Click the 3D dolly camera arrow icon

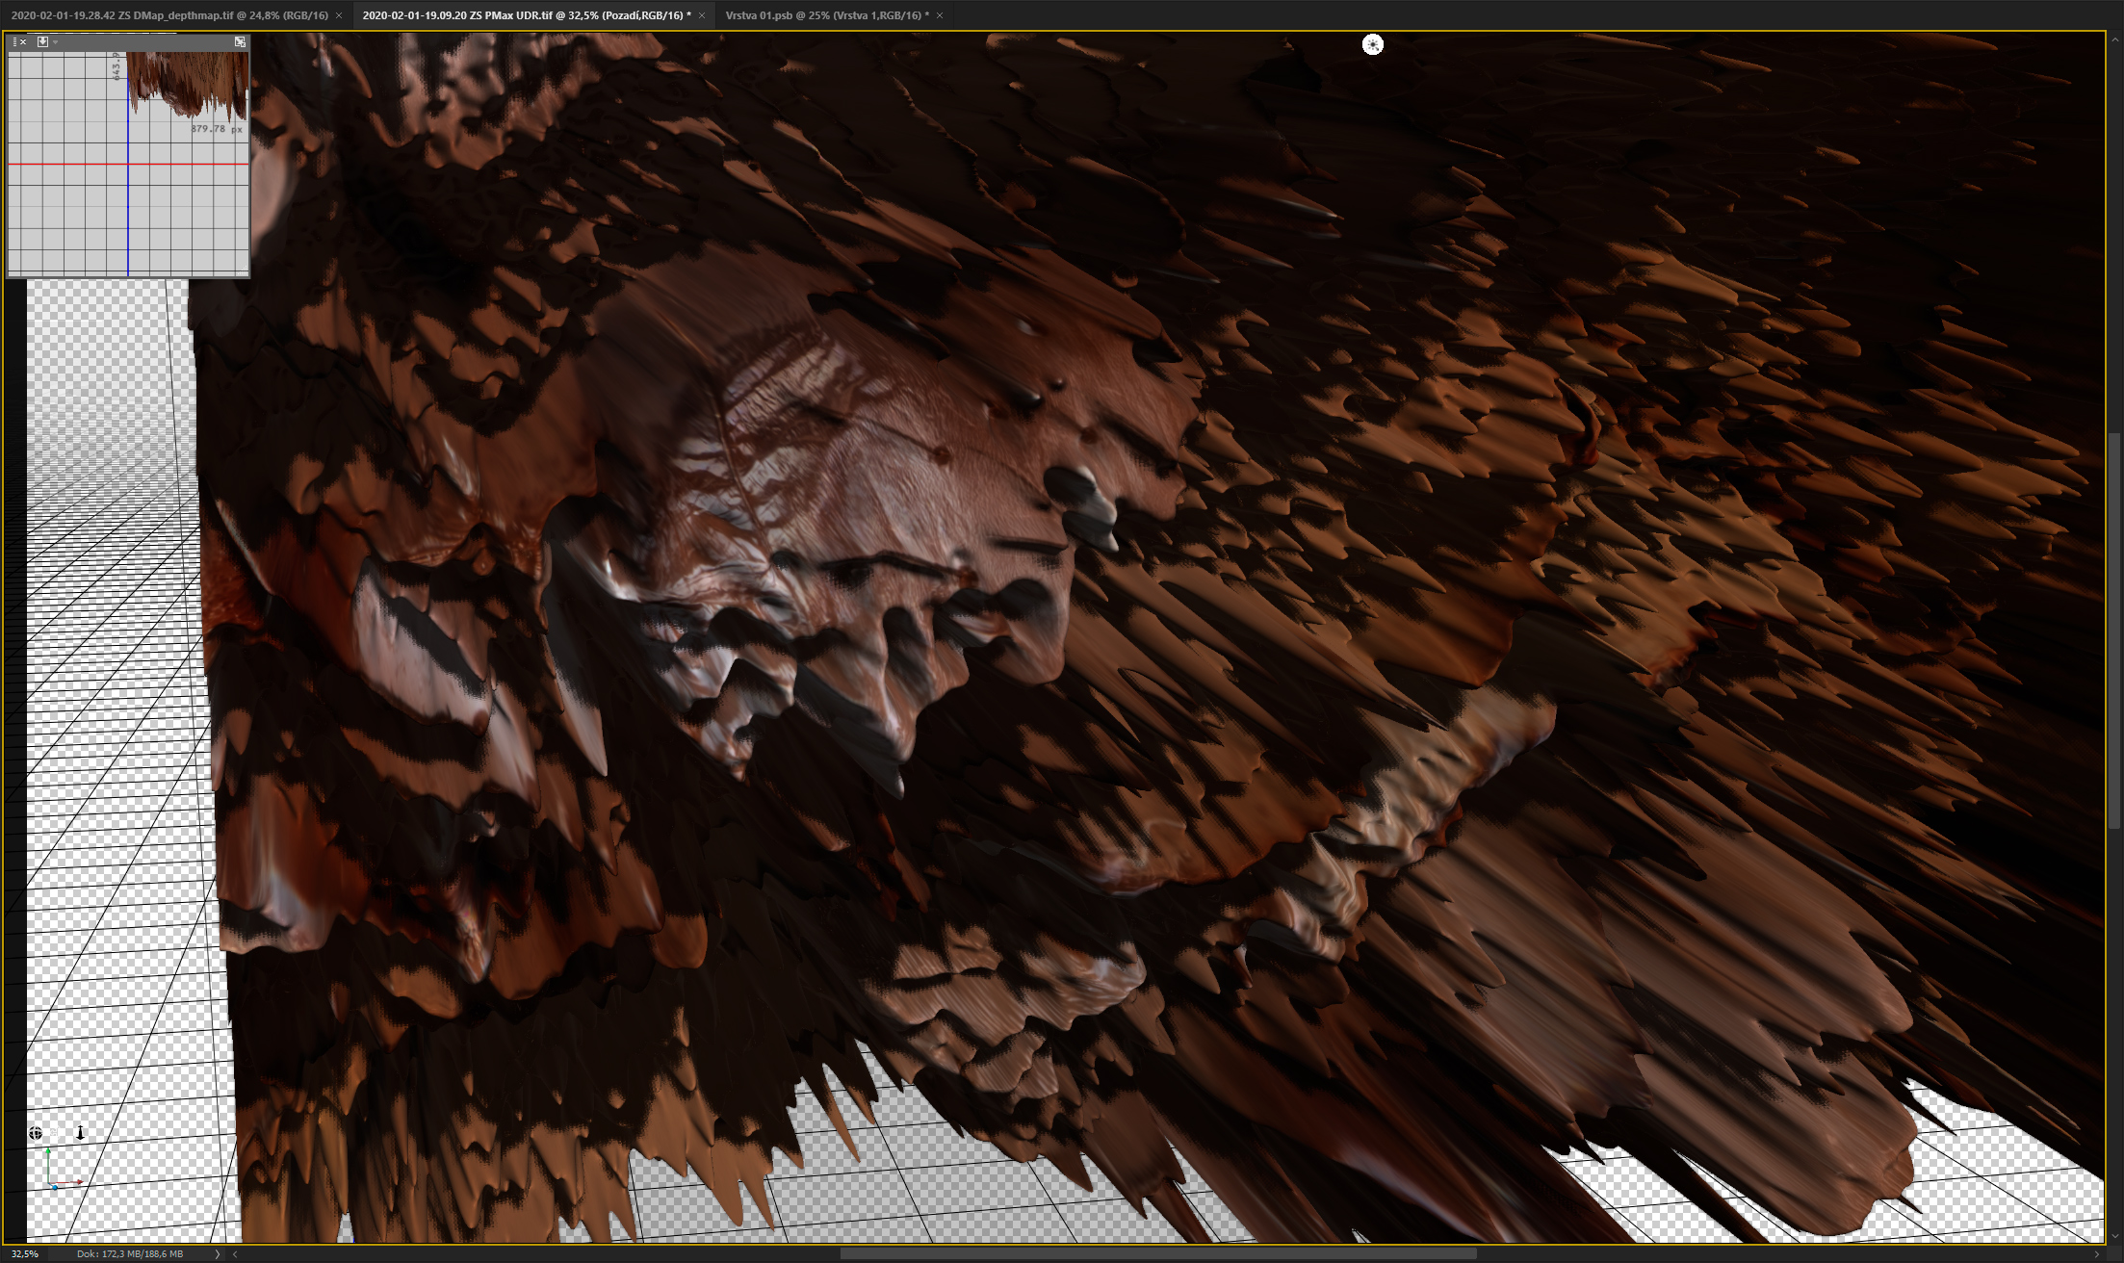[x=81, y=1133]
